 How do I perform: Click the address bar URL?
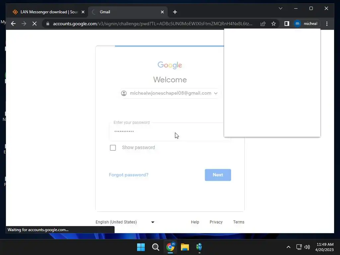(153, 24)
